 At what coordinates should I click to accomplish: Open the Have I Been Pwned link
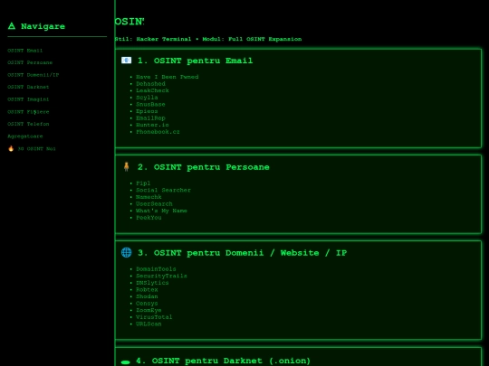tap(168, 77)
